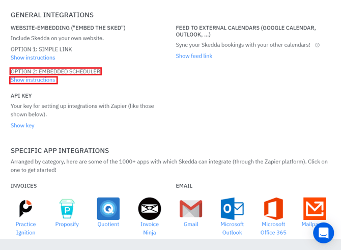Reveal the API key with Show key
341x250 pixels.
click(22, 125)
